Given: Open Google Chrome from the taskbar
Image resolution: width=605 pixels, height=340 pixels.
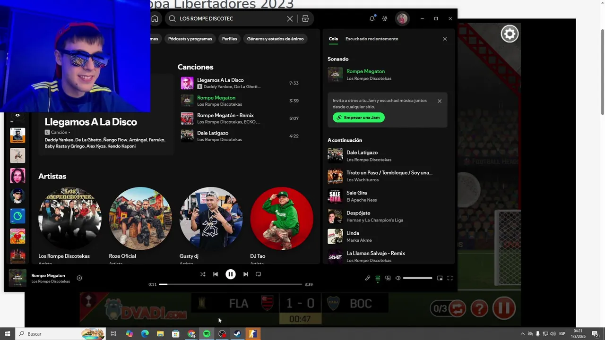Looking at the screenshot, I should tap(191, 334).
